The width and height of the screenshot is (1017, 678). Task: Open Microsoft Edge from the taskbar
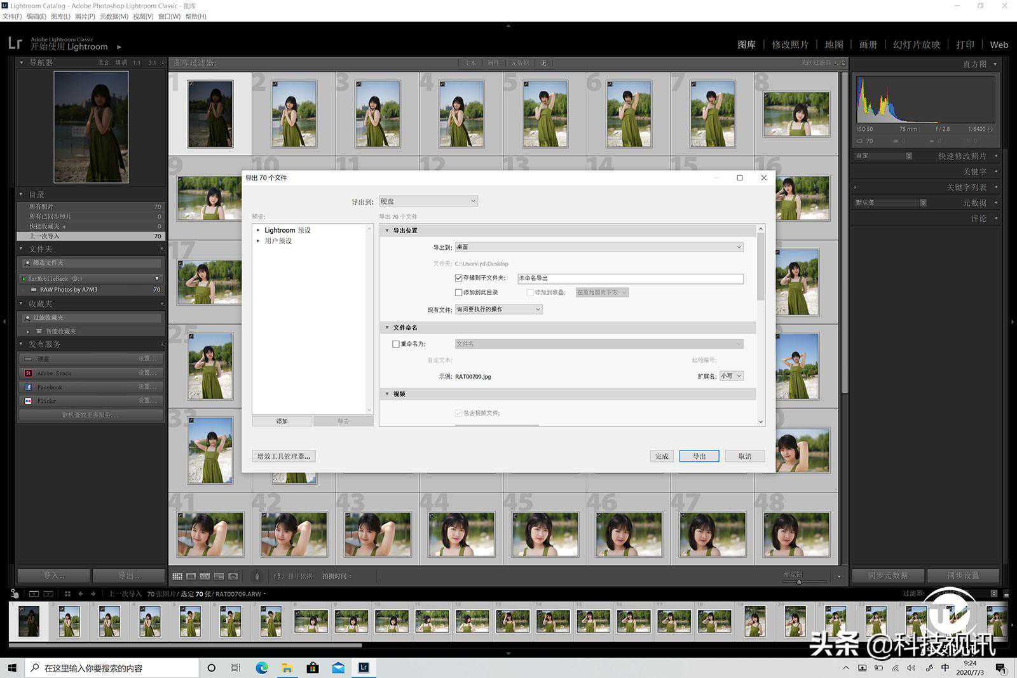click(262, 668)
